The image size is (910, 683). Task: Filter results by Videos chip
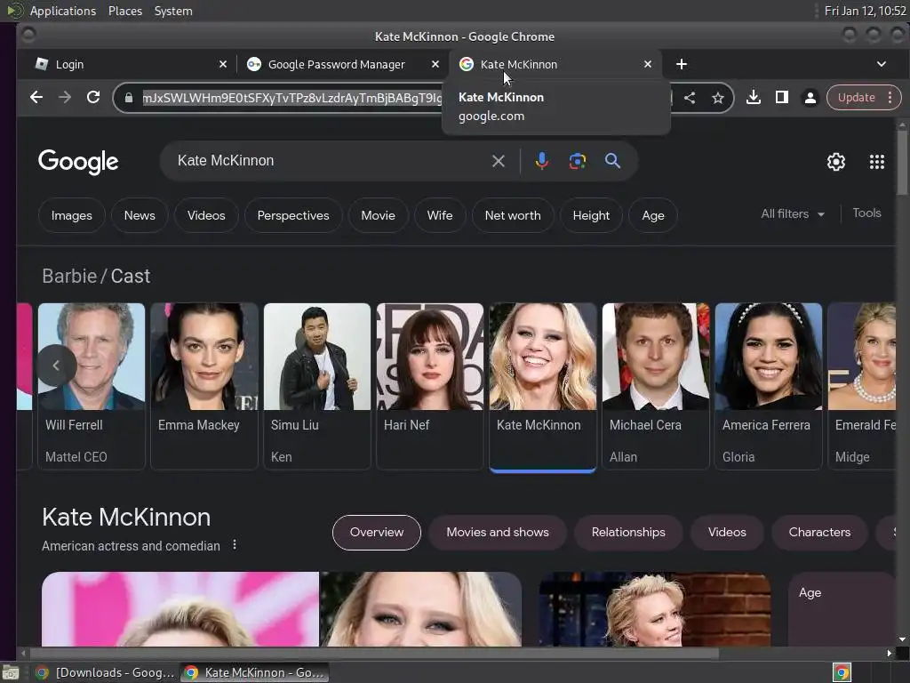click(x=206, y=215)
